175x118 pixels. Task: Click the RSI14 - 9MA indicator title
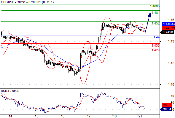[10, 91]
